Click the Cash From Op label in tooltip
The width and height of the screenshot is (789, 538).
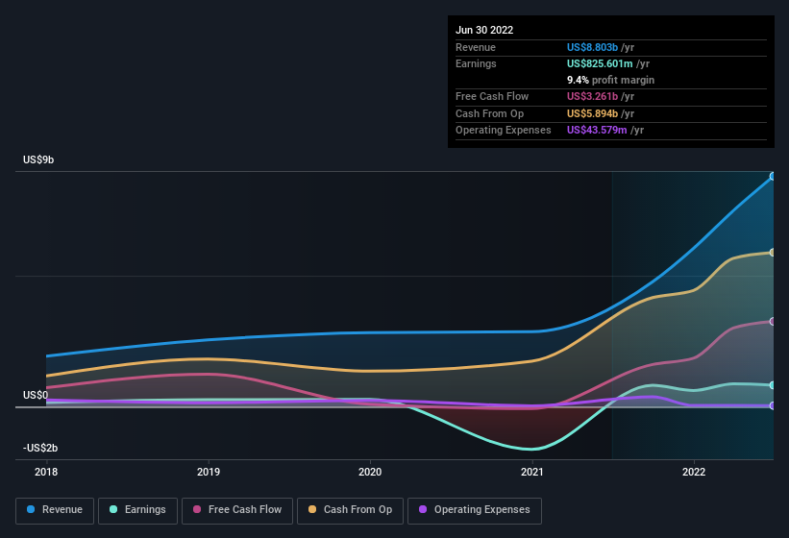coord(489,113)
